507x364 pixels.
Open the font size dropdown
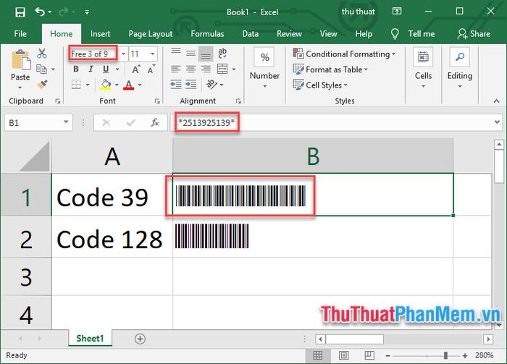[153, 54]
